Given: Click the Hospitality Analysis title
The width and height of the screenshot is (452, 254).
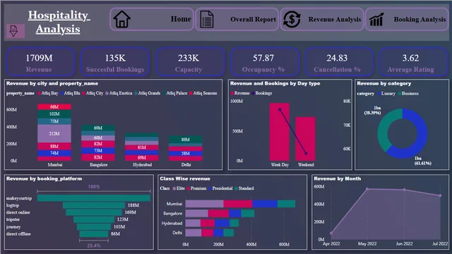Looking at the screenshot, I should pos(59,22).
